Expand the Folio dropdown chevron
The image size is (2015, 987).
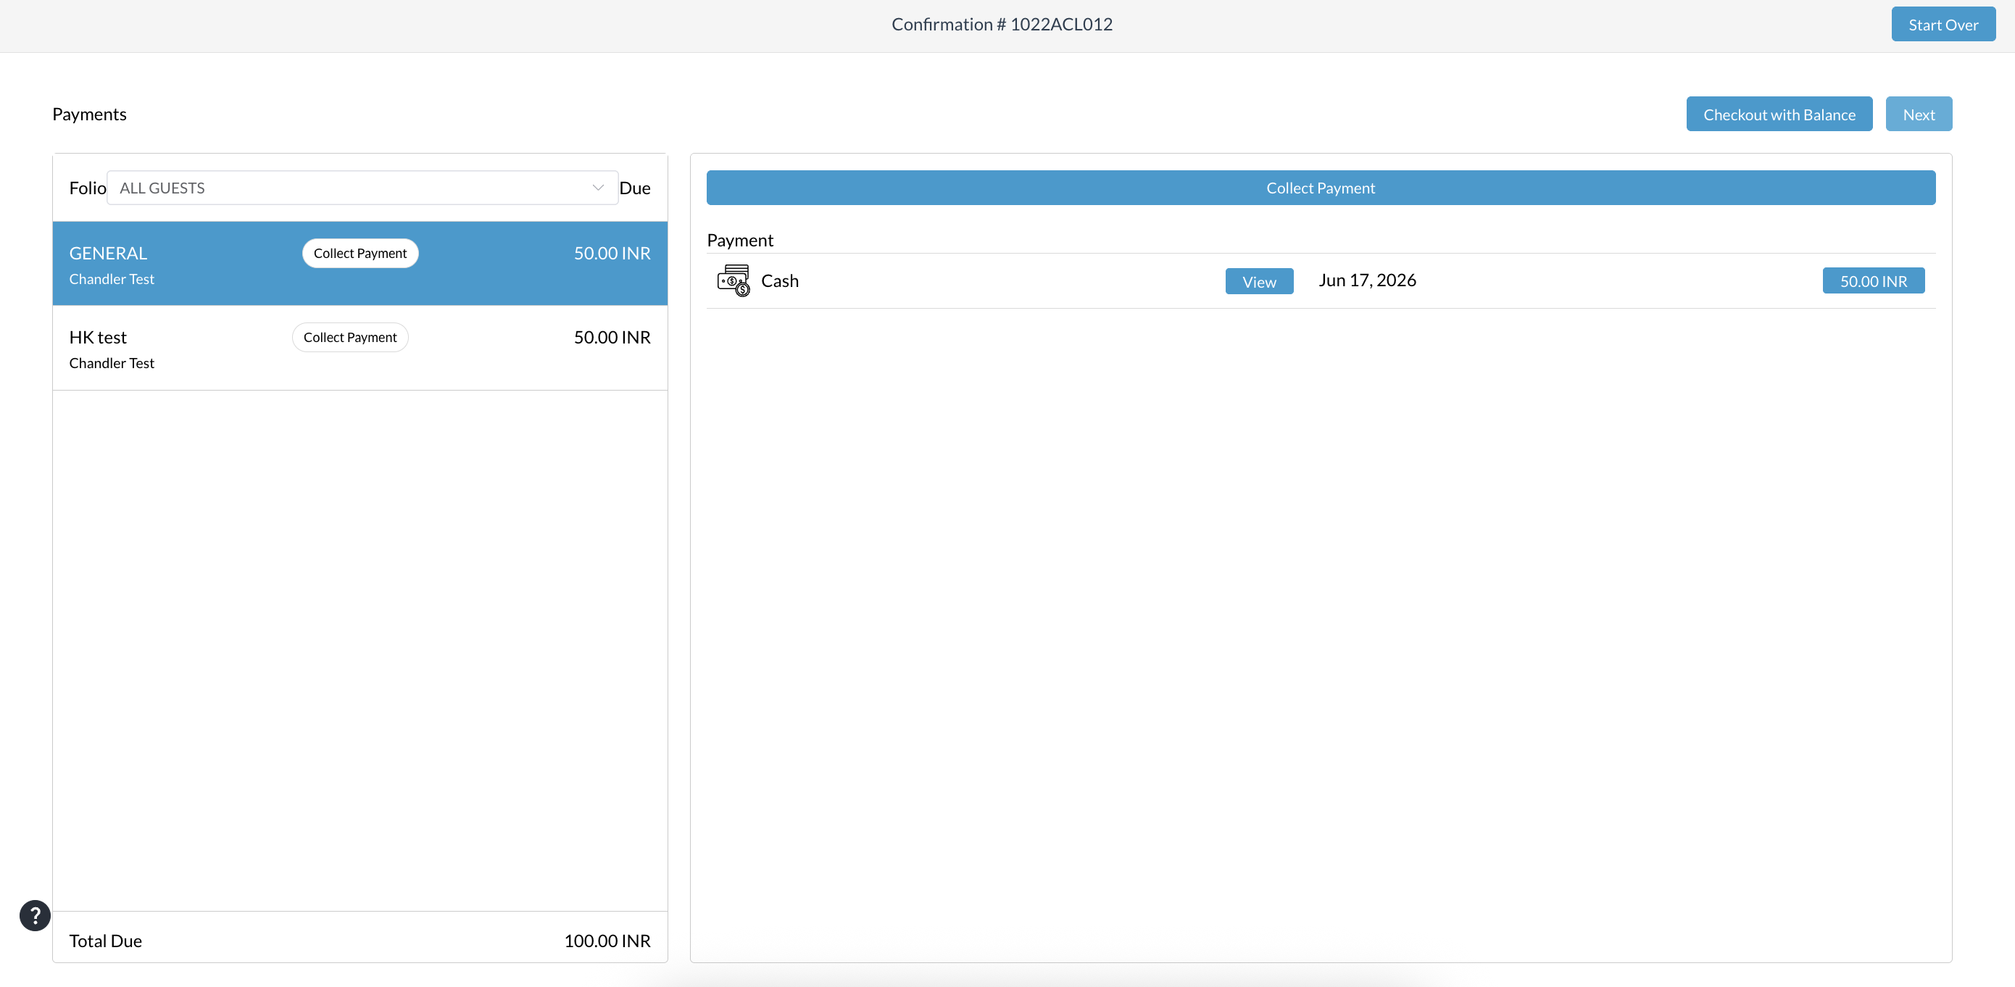[598, 188]
